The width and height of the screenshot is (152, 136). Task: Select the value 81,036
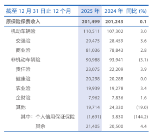93,50
